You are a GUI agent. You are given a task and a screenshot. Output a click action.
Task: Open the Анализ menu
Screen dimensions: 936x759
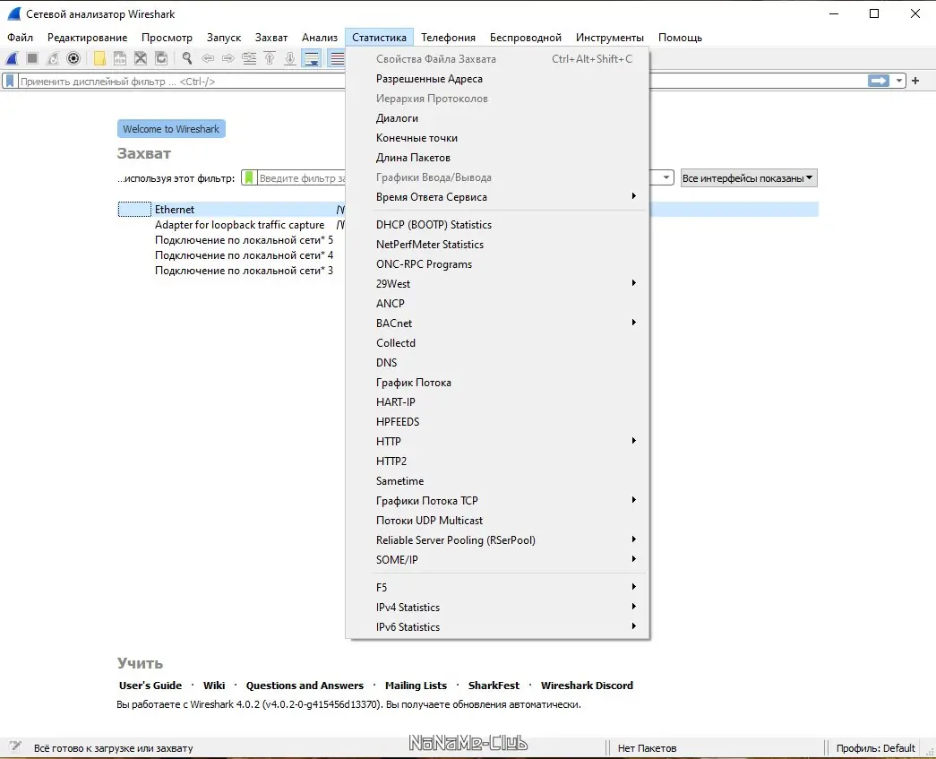(320, 38)
